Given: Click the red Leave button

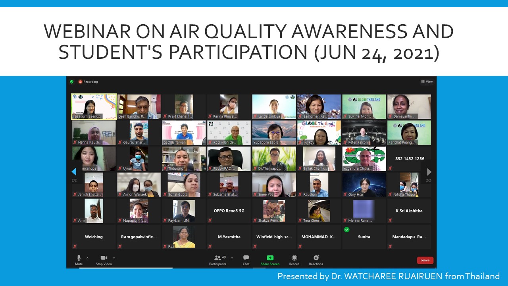Looking at the screenshot, I should coord(425,260).
